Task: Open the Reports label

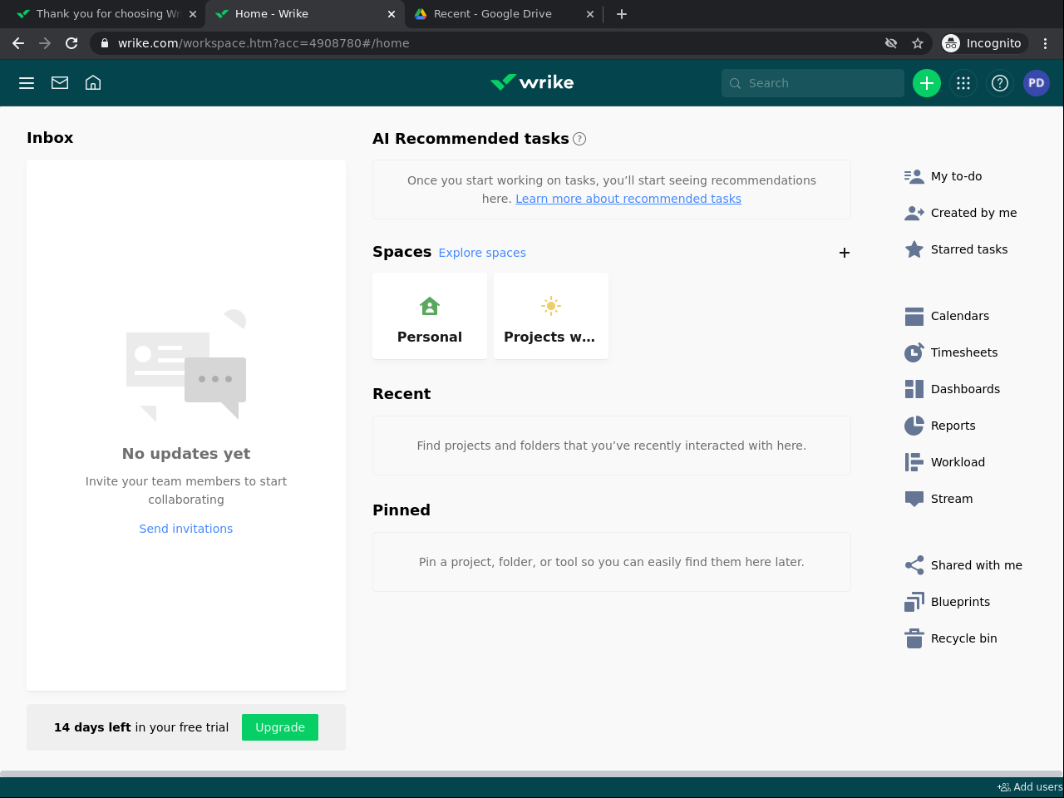Action: tap(953, 426)
